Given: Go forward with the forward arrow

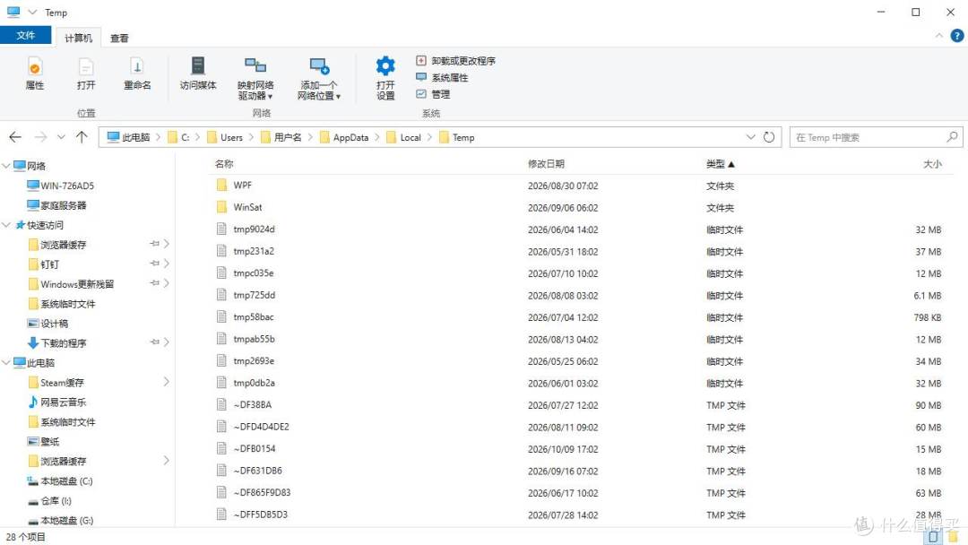Looking at the screenshot, I should coord(40,137).
